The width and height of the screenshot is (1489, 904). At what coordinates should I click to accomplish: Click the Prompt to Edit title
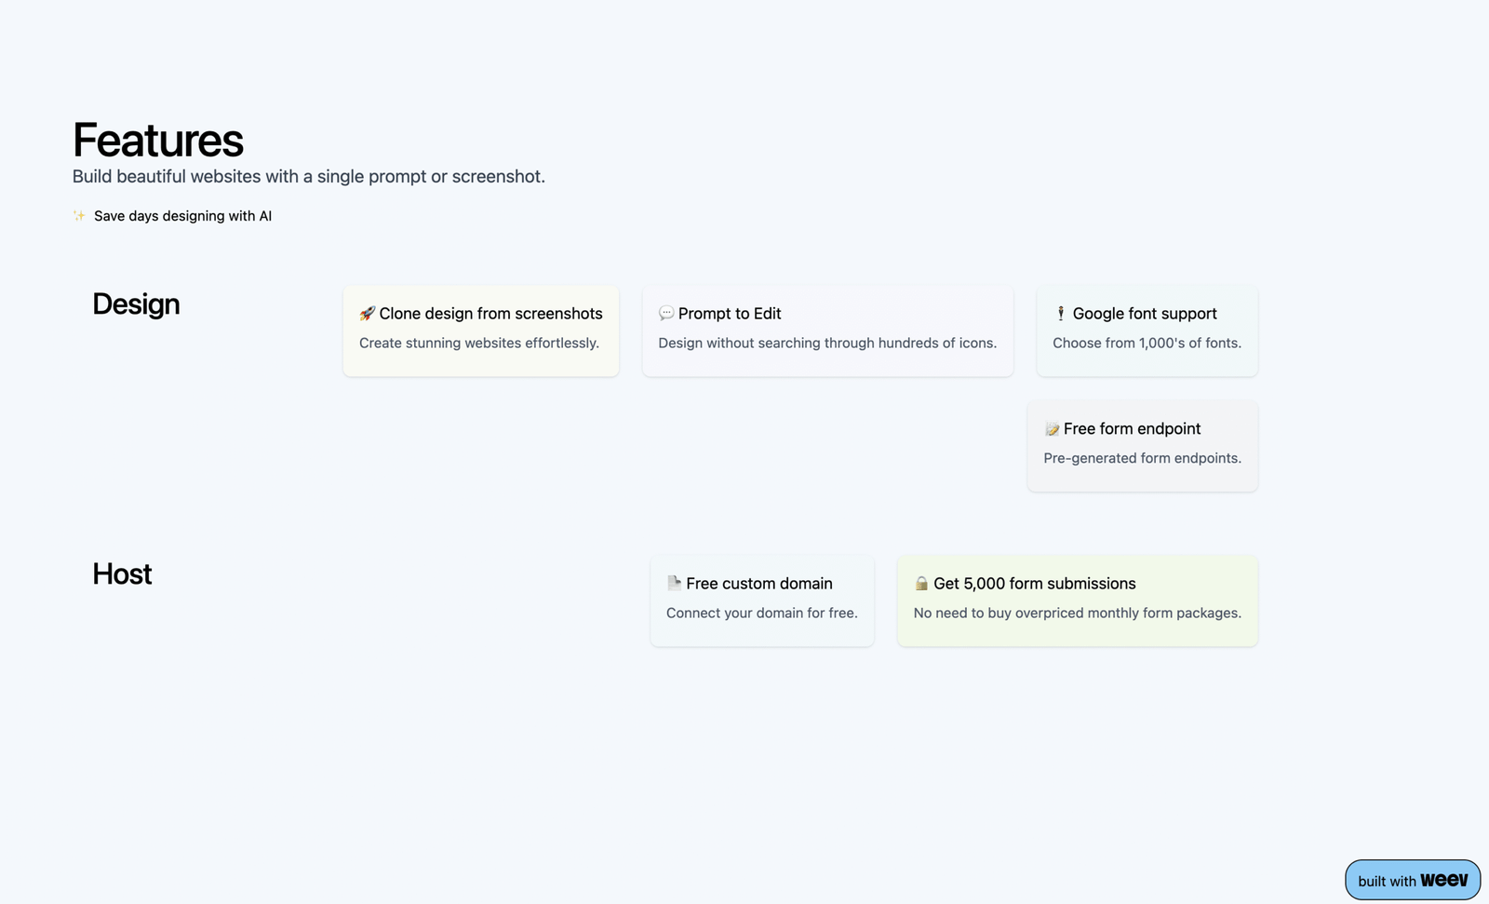point(730,314)
